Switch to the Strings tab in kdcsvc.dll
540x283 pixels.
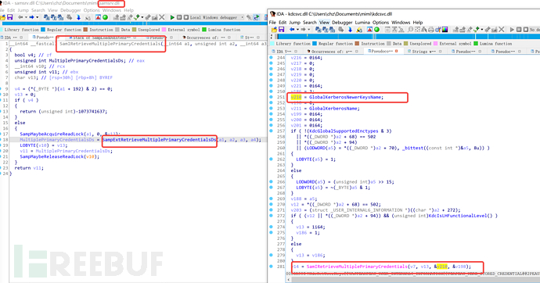[424, 52]
